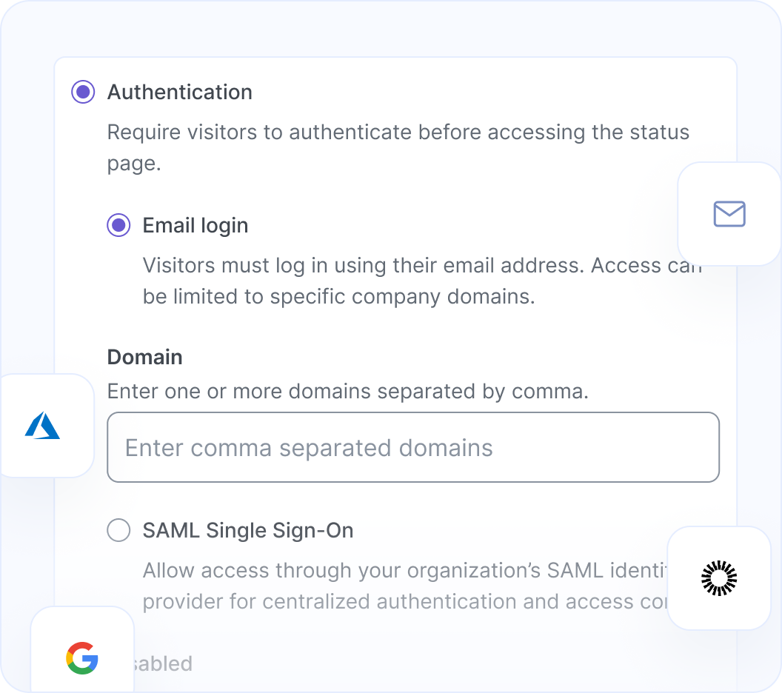
Task: Click the Domain section label
Action: click(144, 357)
